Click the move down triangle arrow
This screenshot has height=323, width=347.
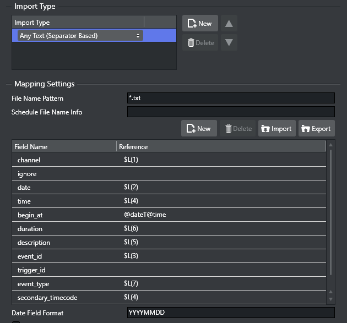tap(229, 42)
